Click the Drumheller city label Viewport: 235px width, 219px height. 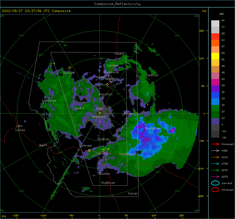[x=153, y=128]
